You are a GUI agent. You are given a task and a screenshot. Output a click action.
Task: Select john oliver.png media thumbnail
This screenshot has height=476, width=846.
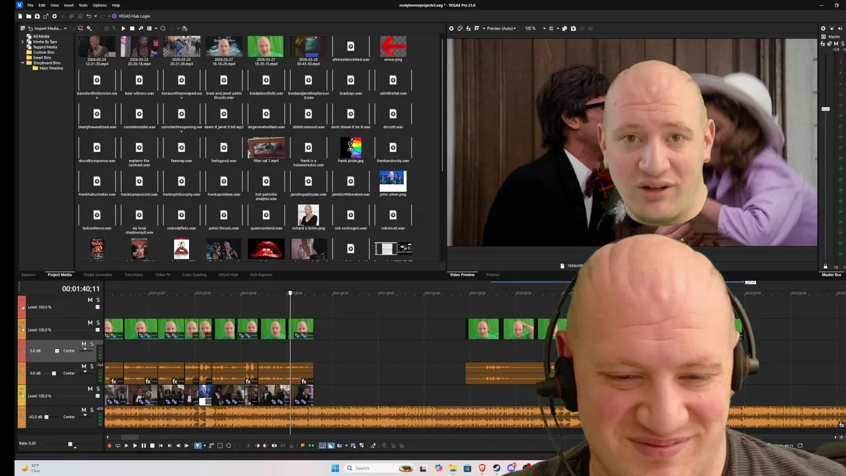coord(393,181)
